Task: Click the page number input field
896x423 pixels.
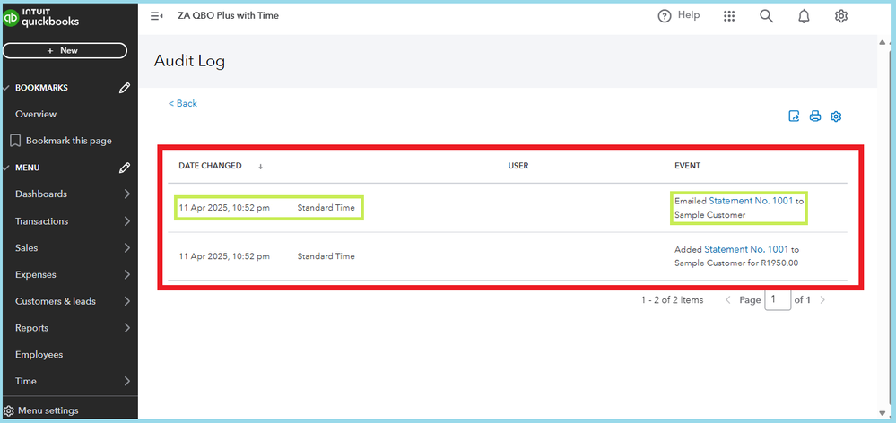Action: [x=778, y=299]
